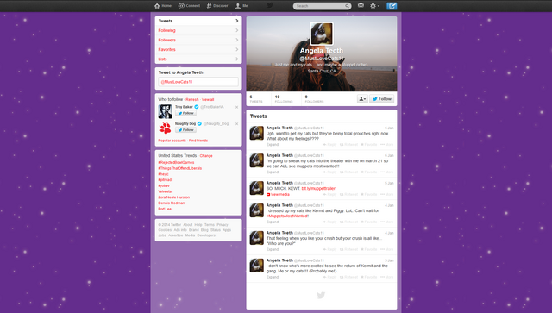Expand the 'like your crush' tweet
The image size is (552, 313).
tap(273, 249)
